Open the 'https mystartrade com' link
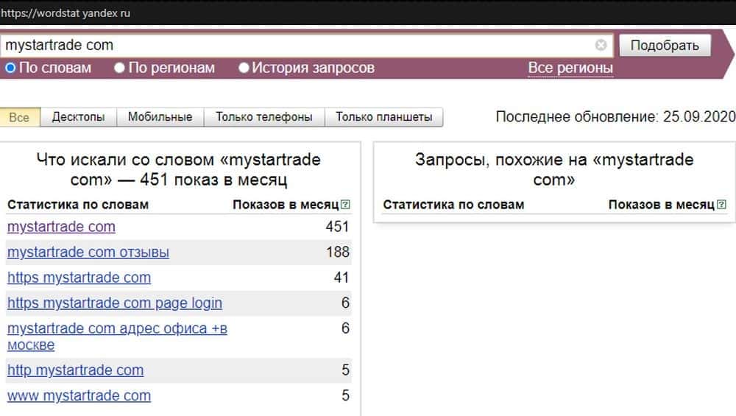The image size is (736, 416). tap(79, 278)
